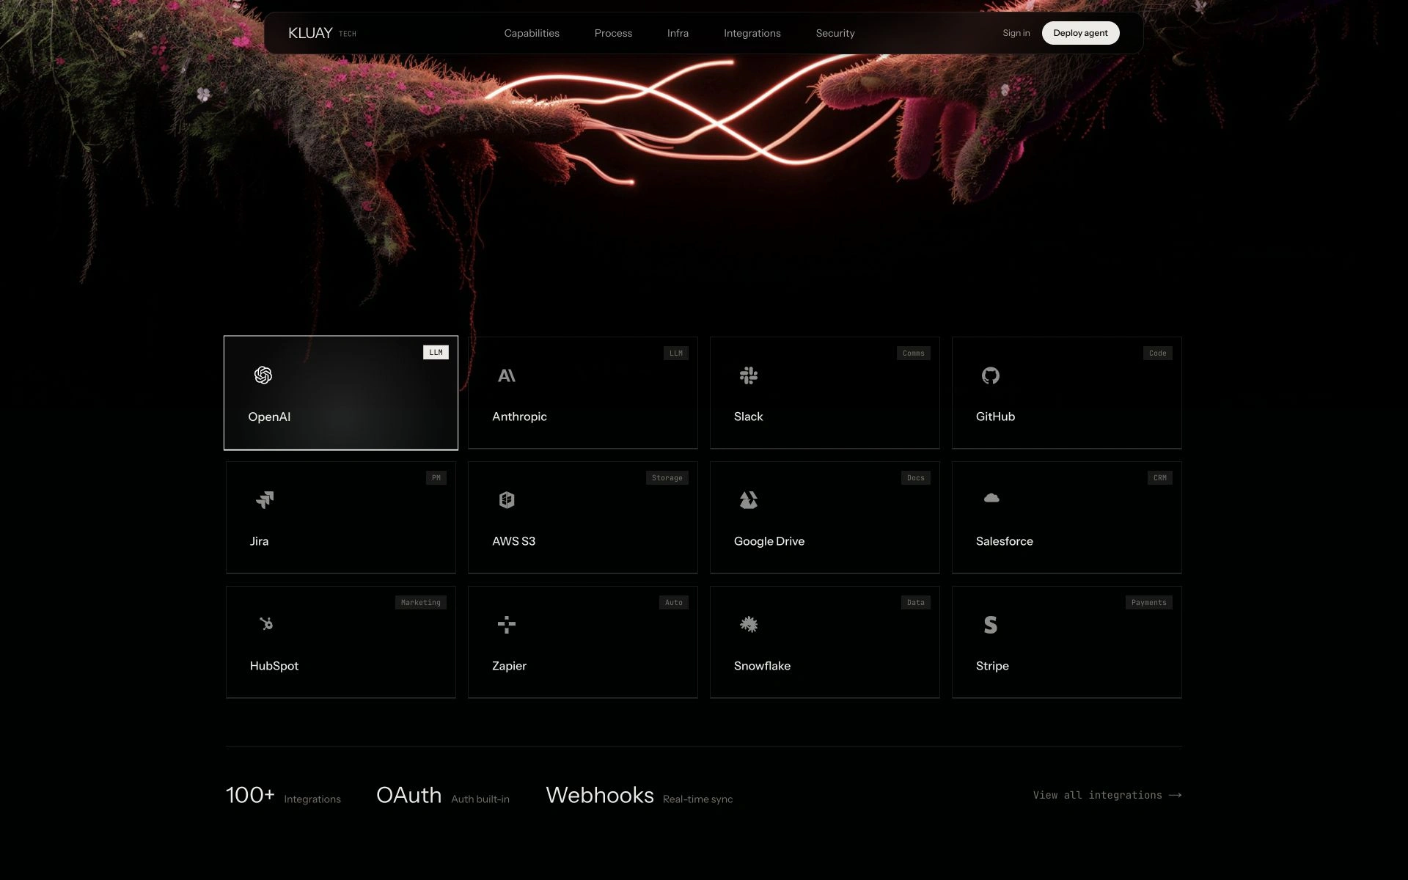Click the GitHub card name
The image size is (1408, 880).
click(995, 417)
